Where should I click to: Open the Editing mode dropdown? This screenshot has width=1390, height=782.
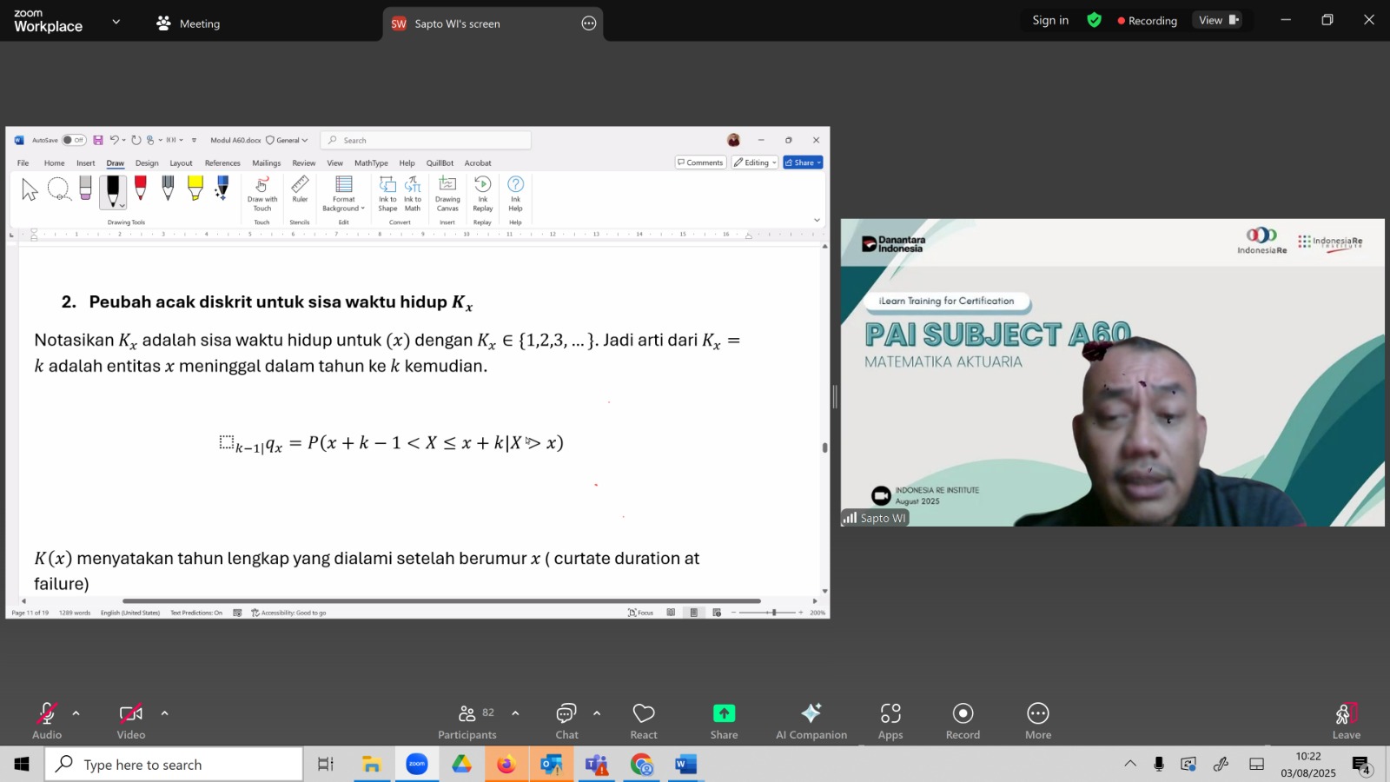click(754, 162)
